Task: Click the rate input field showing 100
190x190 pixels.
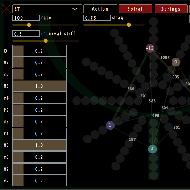Action: point(26,18)
